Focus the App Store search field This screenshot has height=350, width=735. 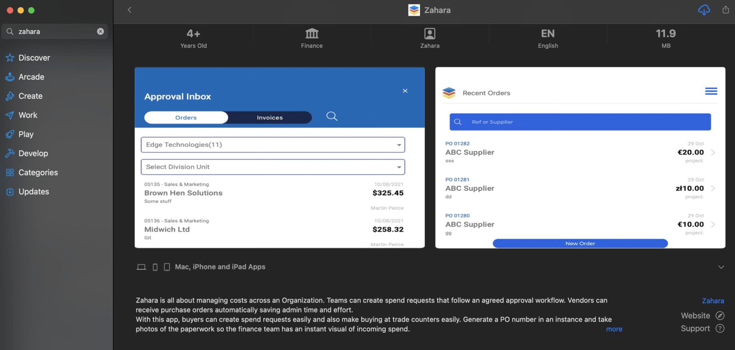point(55,31)
